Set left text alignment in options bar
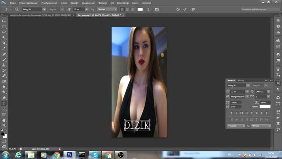This screenshot has width=282, height=159. tap(122, 9)
